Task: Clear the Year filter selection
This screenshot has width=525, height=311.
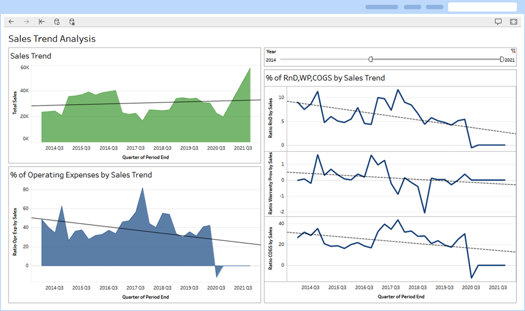Action: pyautogui.click(x=513, y=51)
